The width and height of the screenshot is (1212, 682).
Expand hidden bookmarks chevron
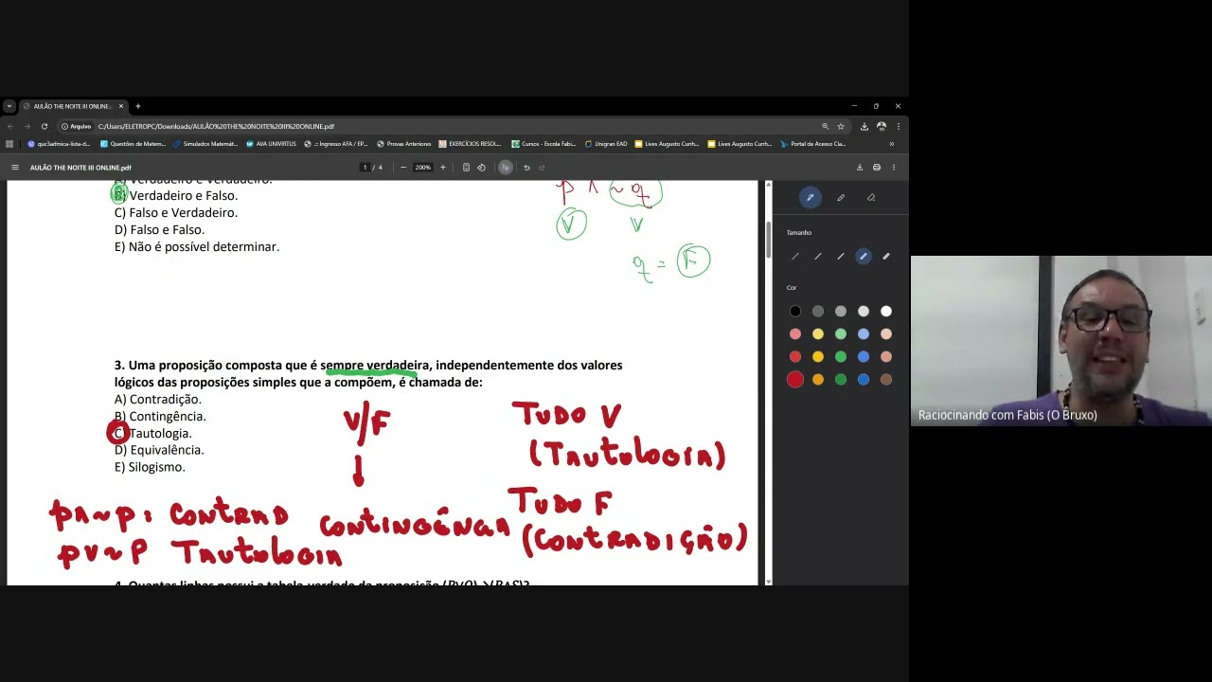click(x=891, y=144)
